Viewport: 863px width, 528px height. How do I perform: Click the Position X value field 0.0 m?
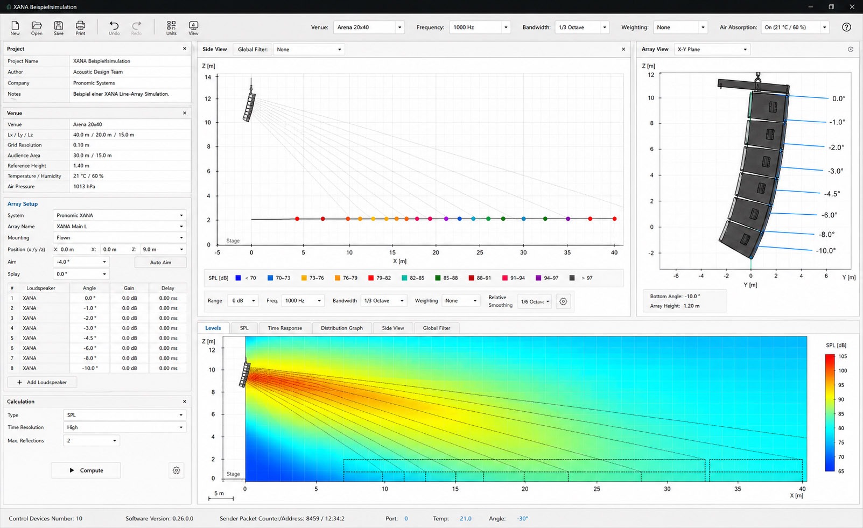coord(73,250)
